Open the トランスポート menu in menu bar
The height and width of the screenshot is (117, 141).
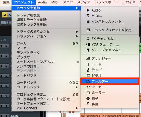tap(106, 2)
